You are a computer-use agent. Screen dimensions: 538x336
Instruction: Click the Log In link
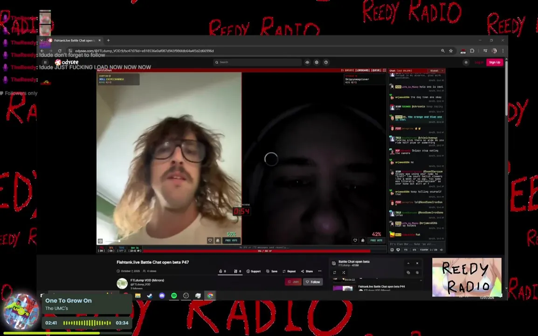pyautogui.click(x=479, y=62)
